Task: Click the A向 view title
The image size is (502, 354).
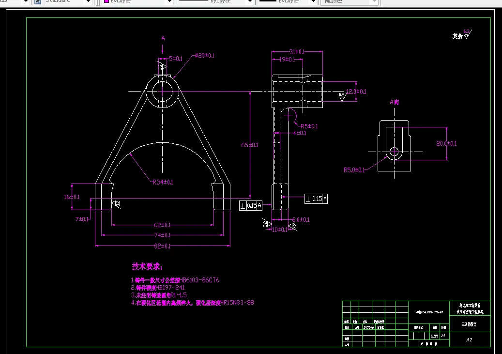Action: pyautogui.click(x=395, y=102)
